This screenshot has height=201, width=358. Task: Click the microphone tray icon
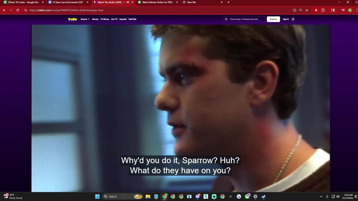[327, 197]
